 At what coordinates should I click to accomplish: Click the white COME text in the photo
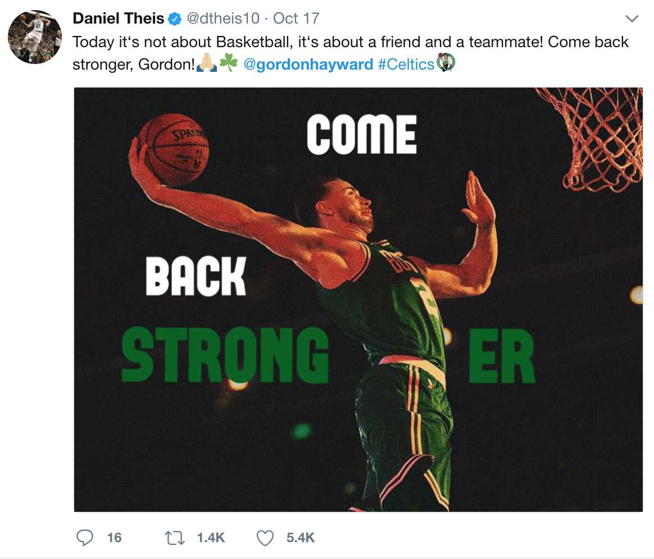(361, 135)
